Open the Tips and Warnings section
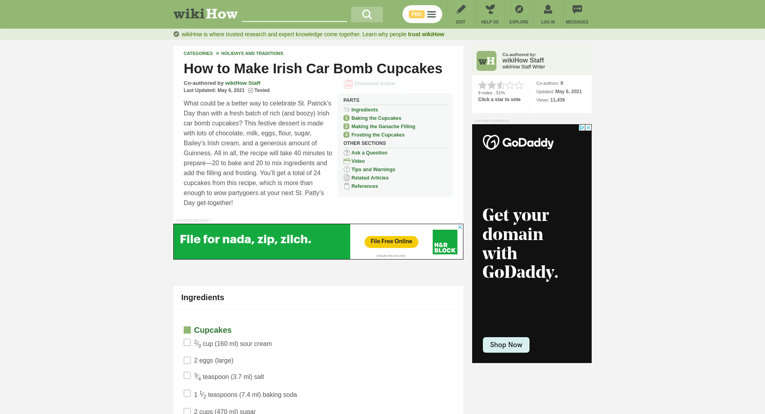Viewport: 765px width, 414px height. [373, 170]
